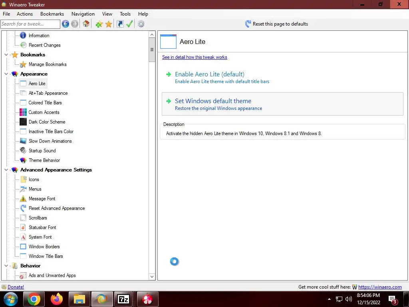Click the Slow Down Animations icon
This screenshot has height=307, width=409.
(x=23, y=141)
